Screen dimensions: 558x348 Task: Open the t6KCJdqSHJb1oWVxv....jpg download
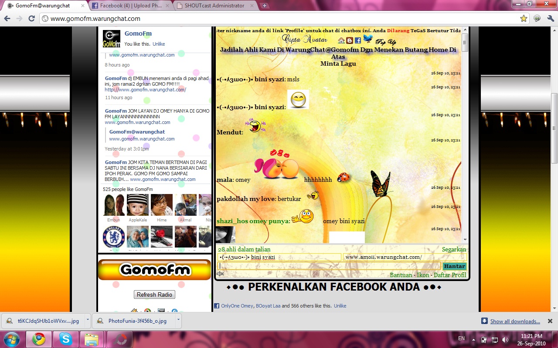point(43,321)
